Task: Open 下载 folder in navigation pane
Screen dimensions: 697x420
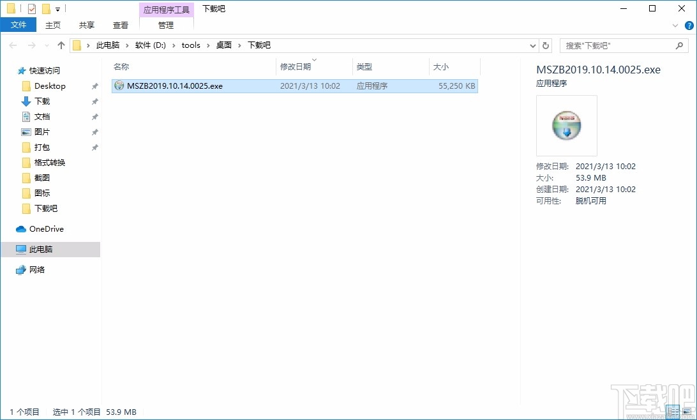Action: [x=41, y=101]
